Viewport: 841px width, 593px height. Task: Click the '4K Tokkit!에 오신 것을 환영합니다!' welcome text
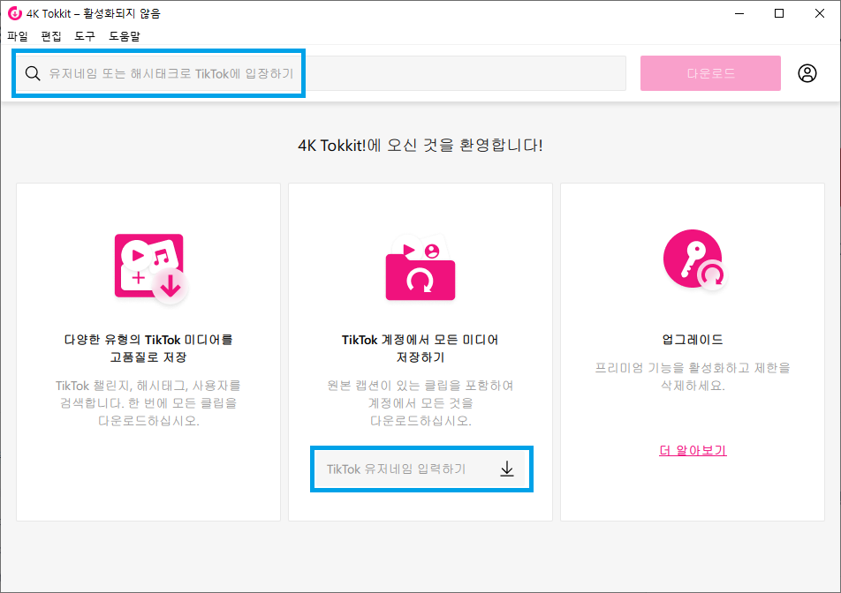[x=420, y=146]
